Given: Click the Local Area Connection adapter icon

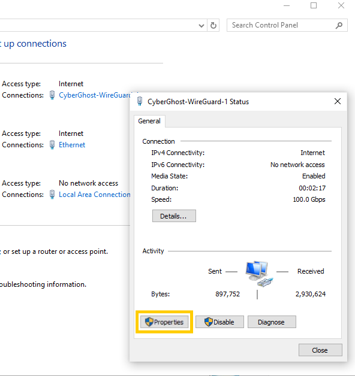Looking at the screenshot, I should [x=52, y=195].
